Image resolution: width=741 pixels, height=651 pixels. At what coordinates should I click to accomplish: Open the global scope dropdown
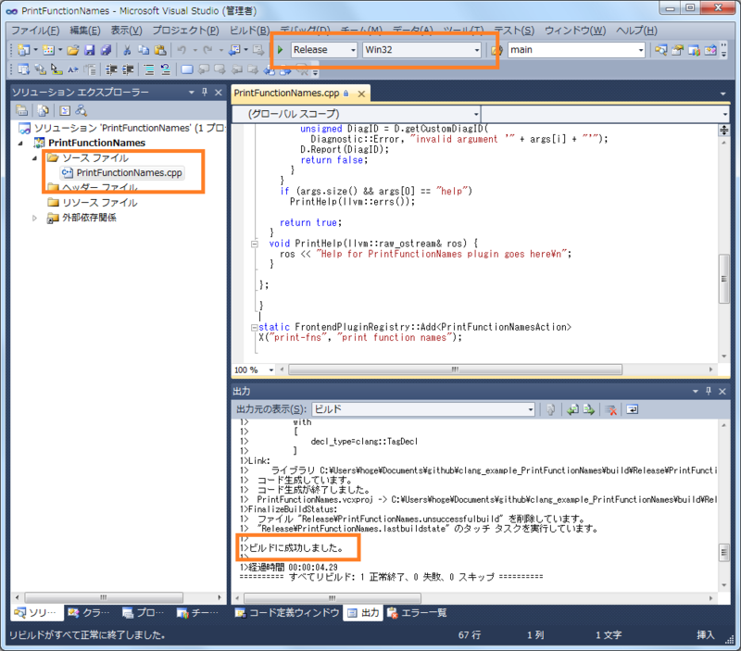(476, 114)
